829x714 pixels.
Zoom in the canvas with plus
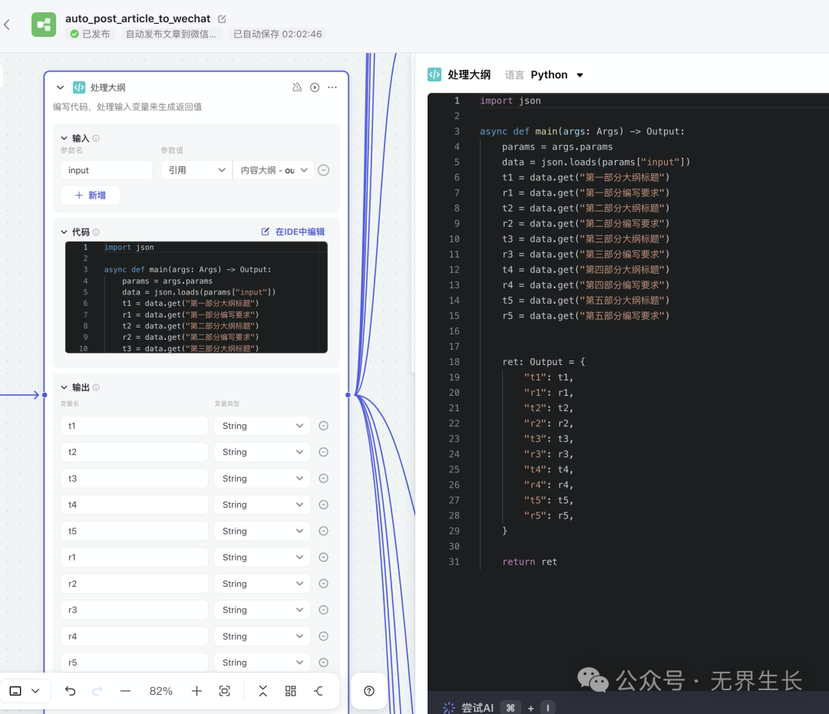197,691
